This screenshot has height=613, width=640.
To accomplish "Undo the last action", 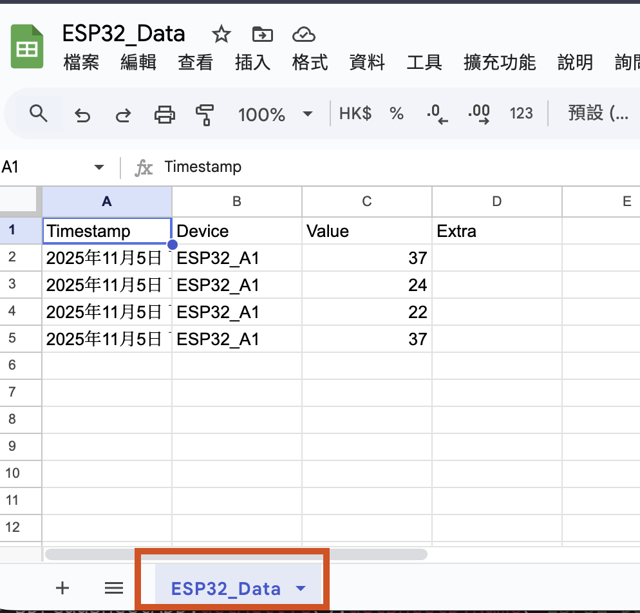I will coord(82,115).
